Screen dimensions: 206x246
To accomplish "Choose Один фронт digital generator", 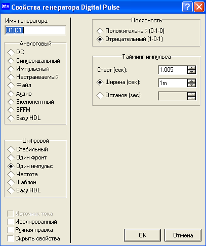I will pos(27,157).
